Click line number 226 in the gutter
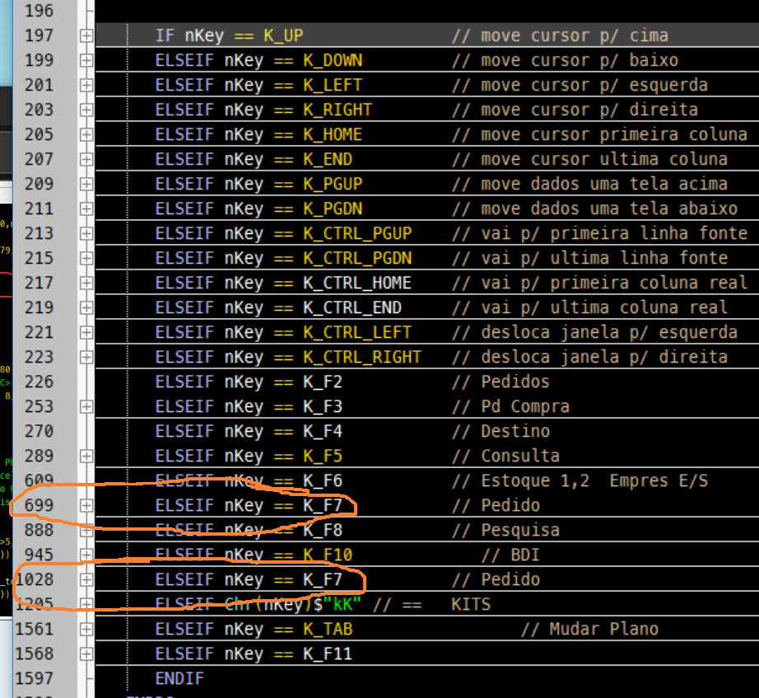This screenshot has height=698, width=759. click(x=39, y=382)
